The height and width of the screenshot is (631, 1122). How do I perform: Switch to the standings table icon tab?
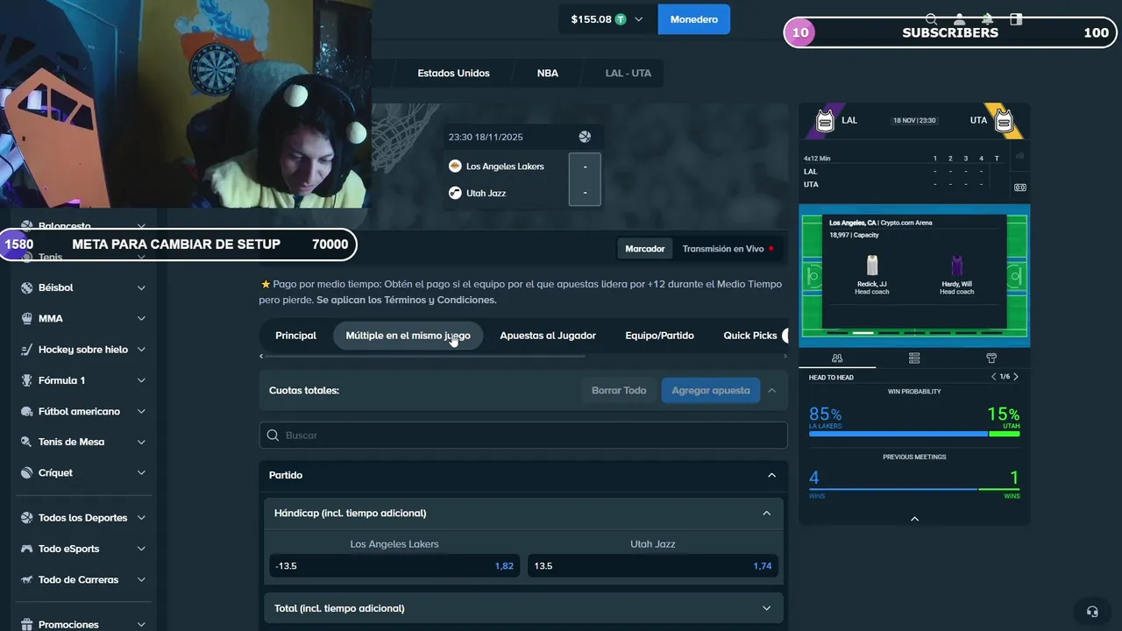point(914,358)
